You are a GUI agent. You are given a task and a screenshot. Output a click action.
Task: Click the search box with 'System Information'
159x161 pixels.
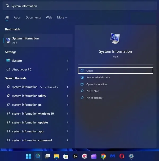79,6
